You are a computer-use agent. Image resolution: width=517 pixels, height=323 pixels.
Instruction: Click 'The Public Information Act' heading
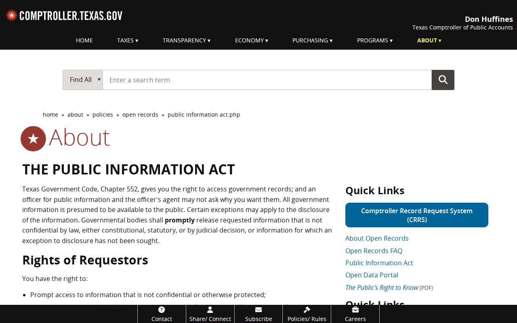pyautogui.click(x=128, y=170)
